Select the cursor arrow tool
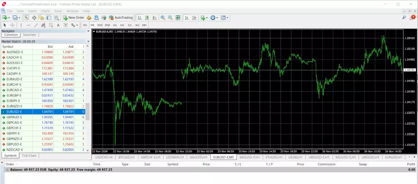 (5, 25)
